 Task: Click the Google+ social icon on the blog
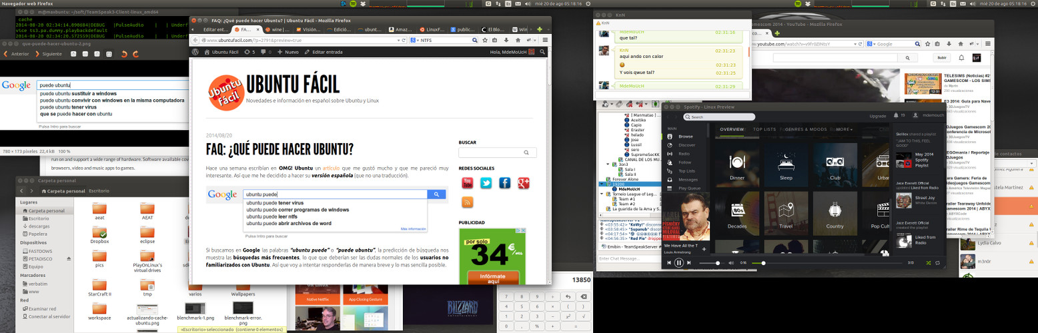pyautogui.click(x=524, y=182)
